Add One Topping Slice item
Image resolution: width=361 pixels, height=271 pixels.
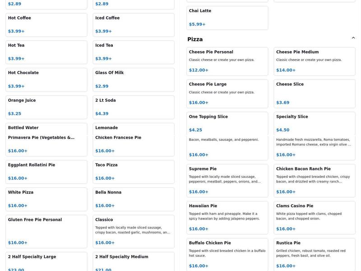(x=227, y=123)
